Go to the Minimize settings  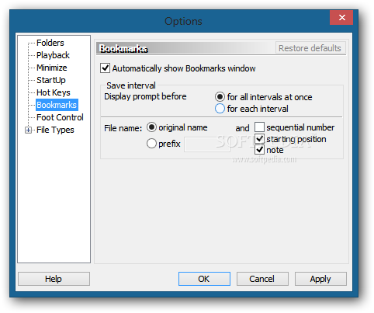click(x=52, y=68)
